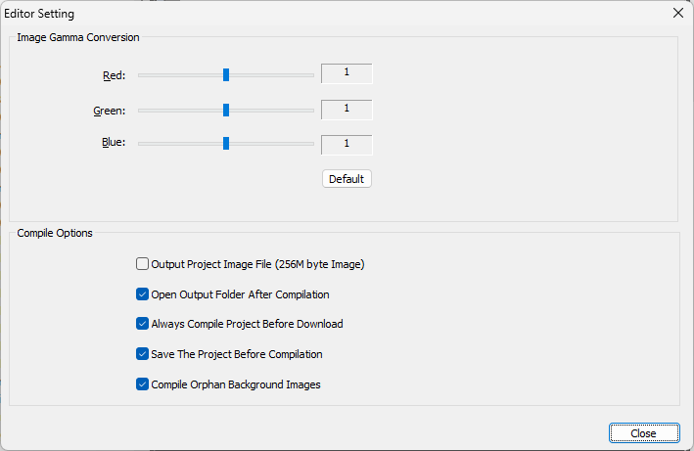
Task: Close dialog via title bar X
Action: point(677,14)
